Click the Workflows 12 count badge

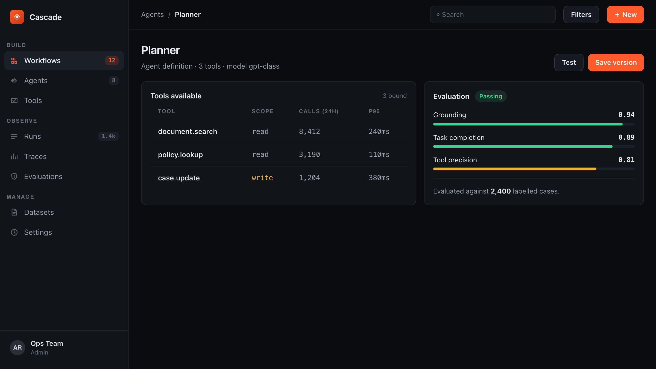[112, 60]
